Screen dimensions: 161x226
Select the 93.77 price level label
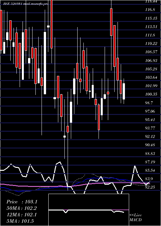(x=150, y=128)
